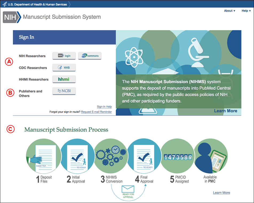The image size is (254, 203).
Task: Sign in with eRA Commons button
Action: pos(90,56)
